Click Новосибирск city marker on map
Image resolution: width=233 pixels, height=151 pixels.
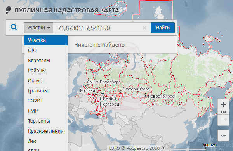click(145, 96)
